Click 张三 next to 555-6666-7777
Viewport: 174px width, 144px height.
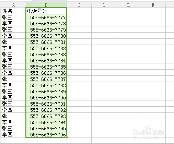[13, 17]
